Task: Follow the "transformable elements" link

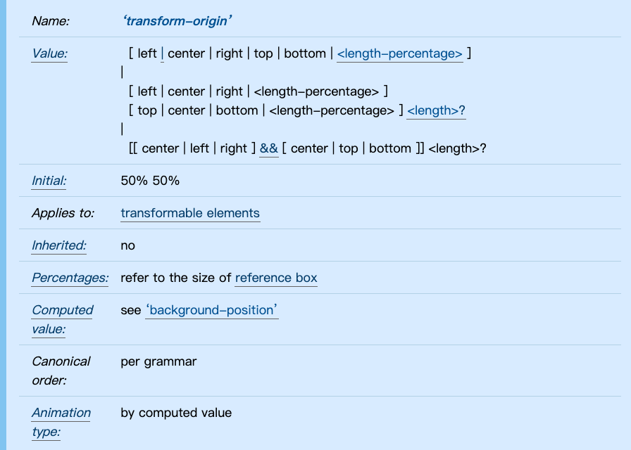Action: [190, 213]
